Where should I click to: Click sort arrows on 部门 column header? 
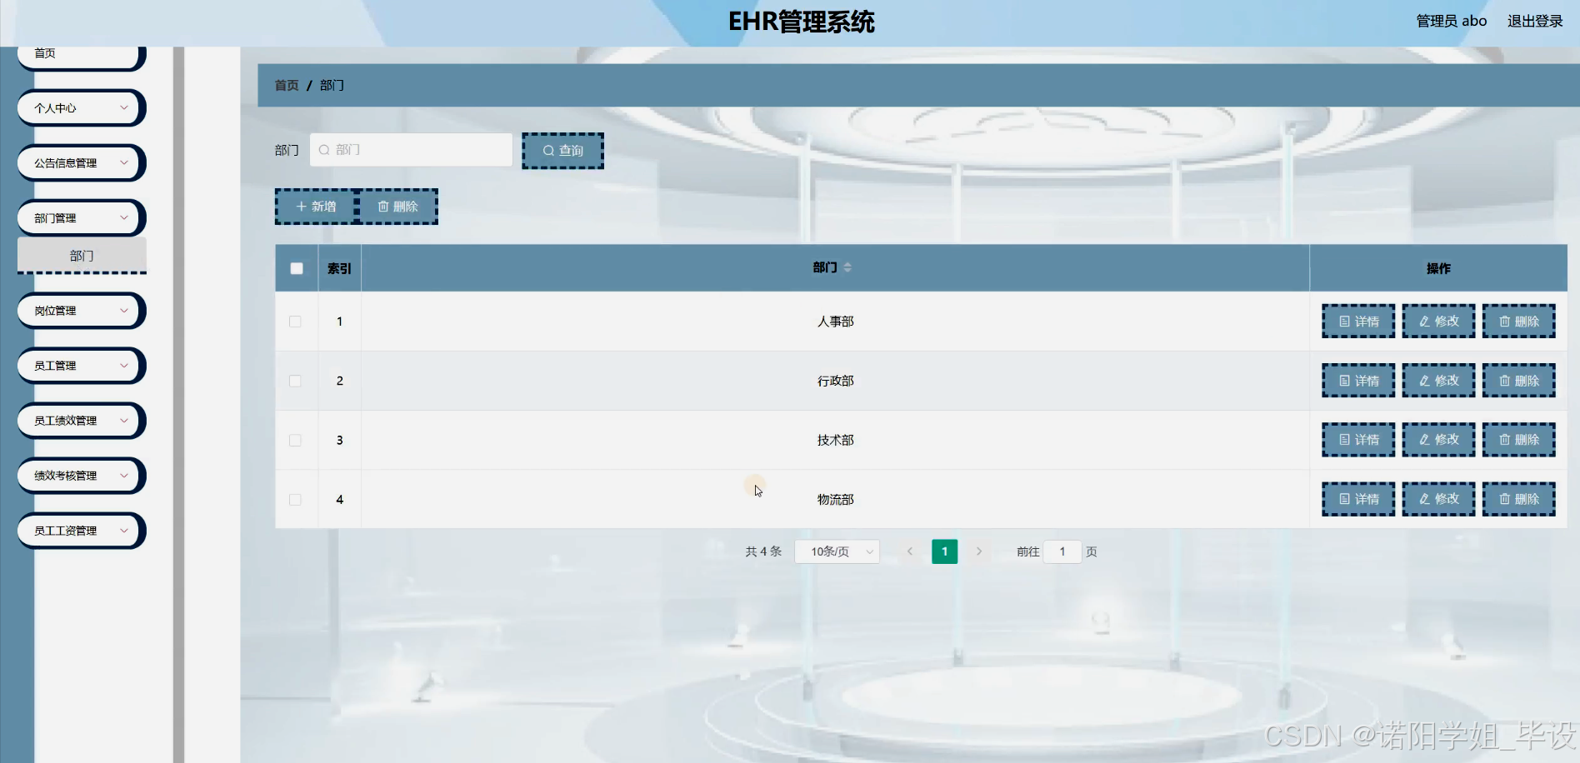tap(848, 267)
